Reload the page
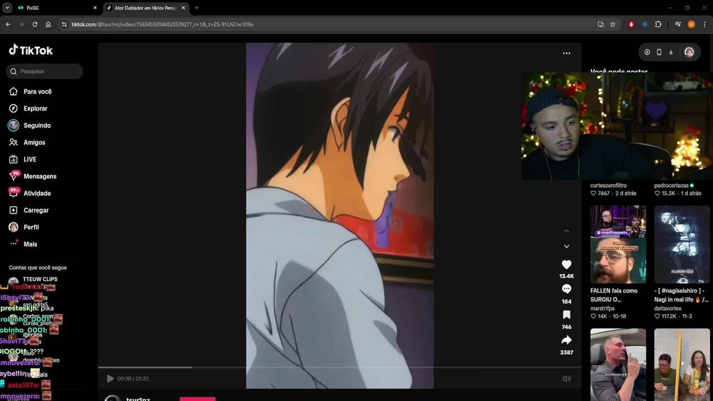Screen dimensions: 713x401 click(x=35, y=25)
